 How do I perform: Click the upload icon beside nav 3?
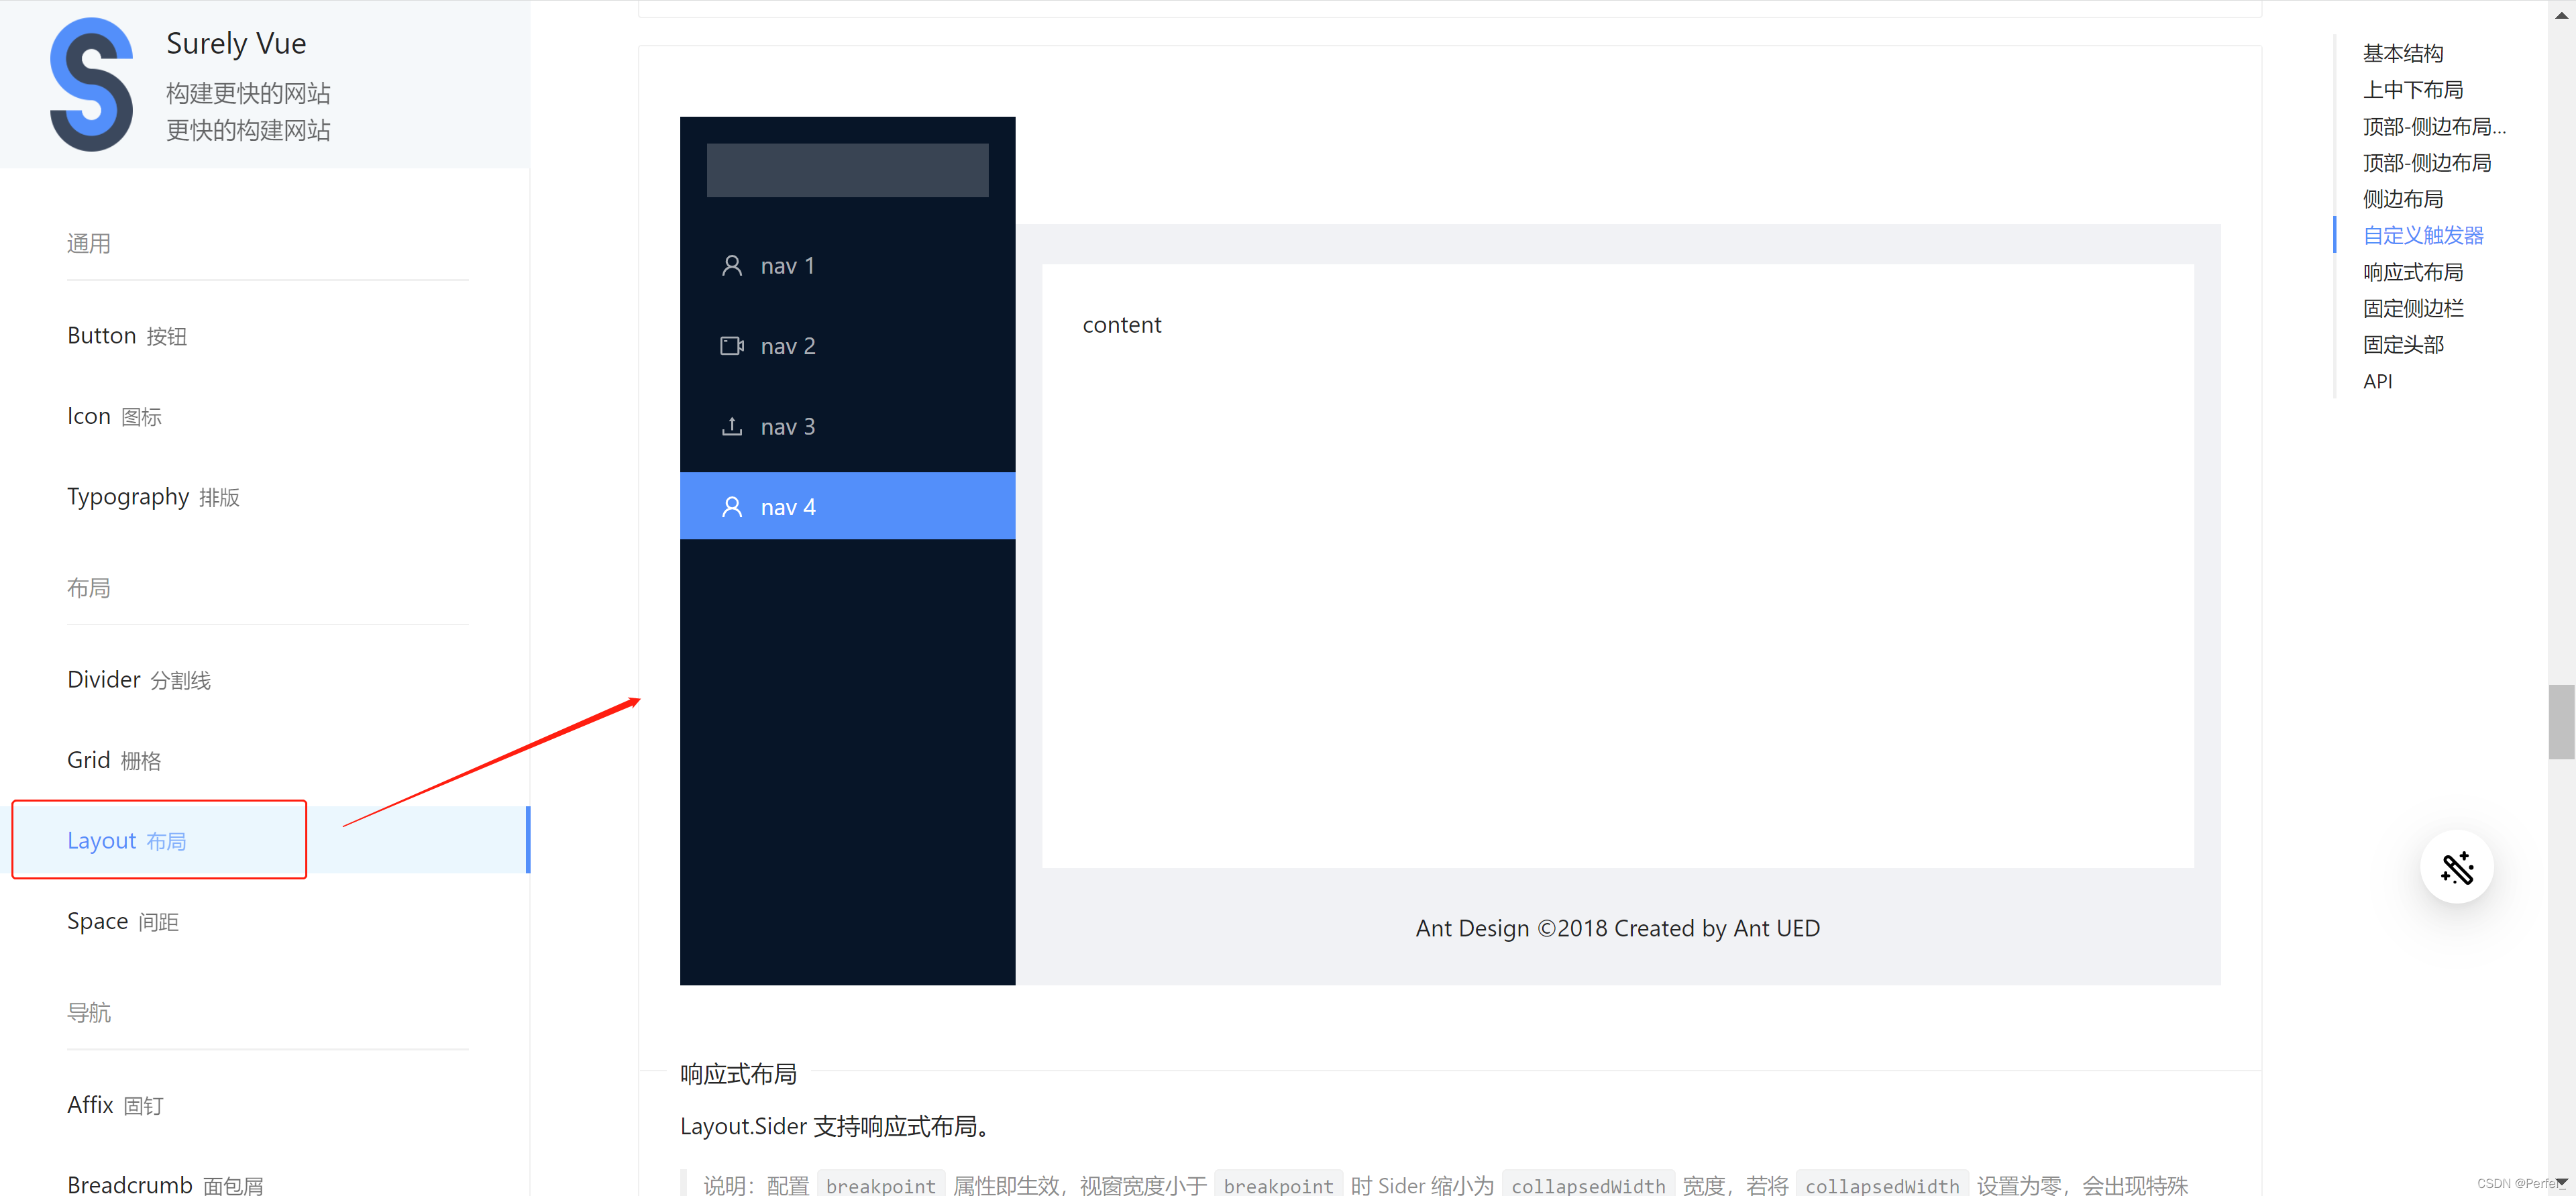(732, 426)
